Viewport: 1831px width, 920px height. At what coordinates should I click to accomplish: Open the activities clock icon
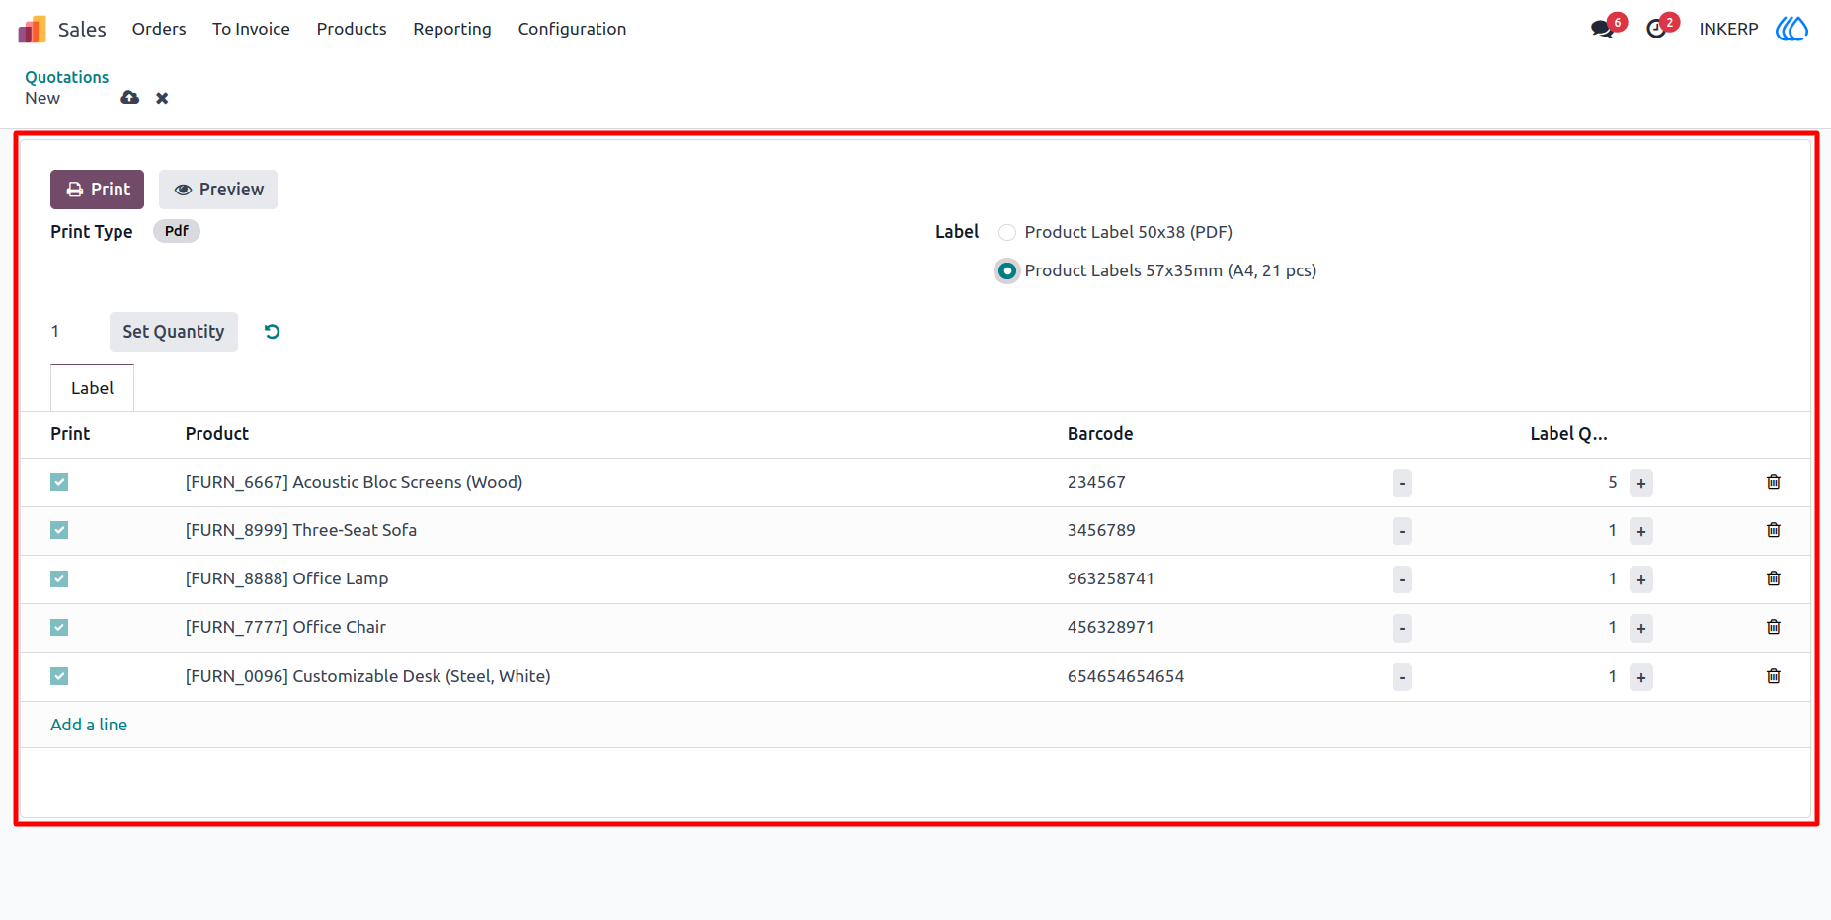pos(1656,29)
